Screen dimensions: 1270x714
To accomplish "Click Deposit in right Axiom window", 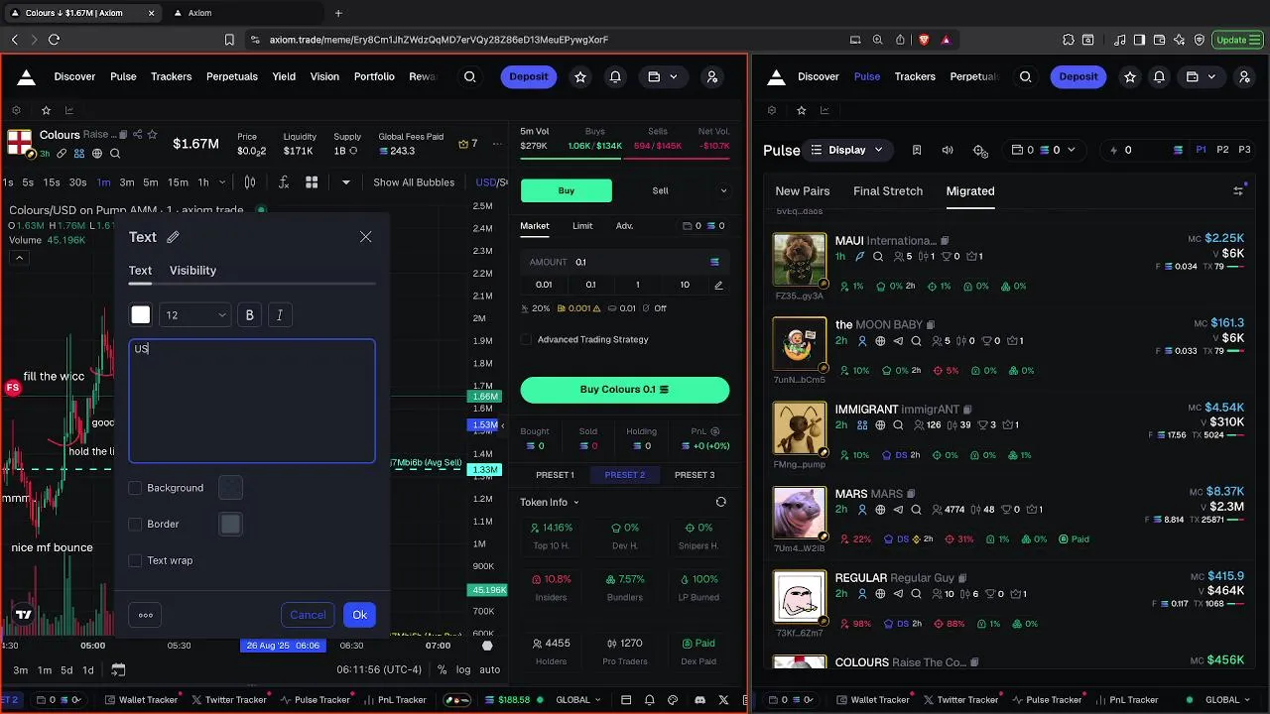I will coord(1078,76).
